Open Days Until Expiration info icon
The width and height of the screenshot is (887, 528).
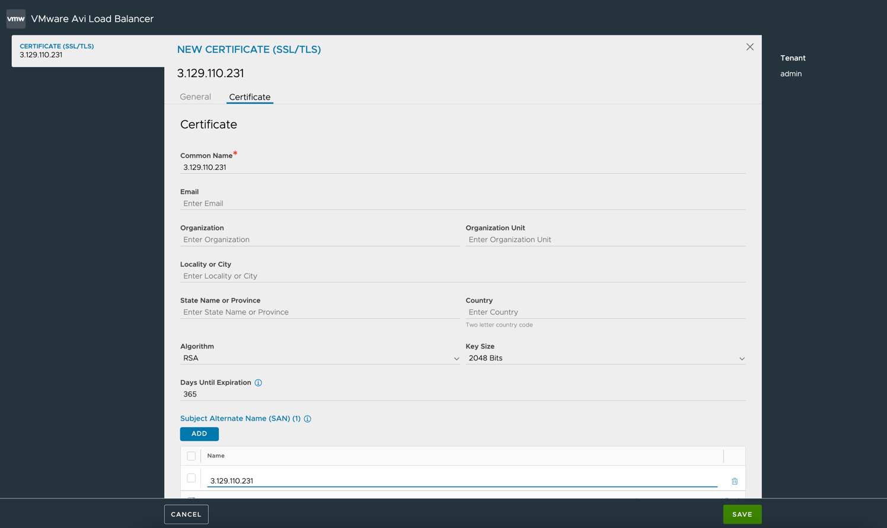click(259, 383)
